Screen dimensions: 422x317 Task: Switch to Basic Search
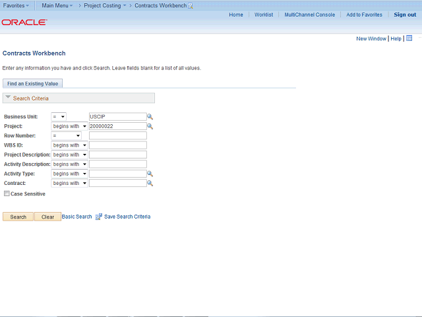pos(76,217)
